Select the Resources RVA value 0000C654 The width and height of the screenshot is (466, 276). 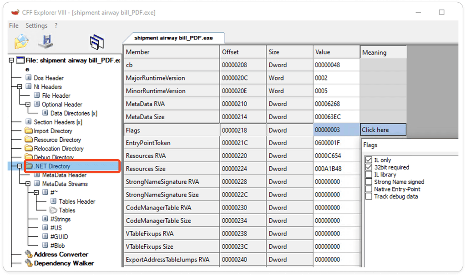[336, 156]
